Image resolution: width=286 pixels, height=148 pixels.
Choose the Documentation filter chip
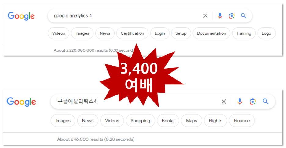click(211, 33)
